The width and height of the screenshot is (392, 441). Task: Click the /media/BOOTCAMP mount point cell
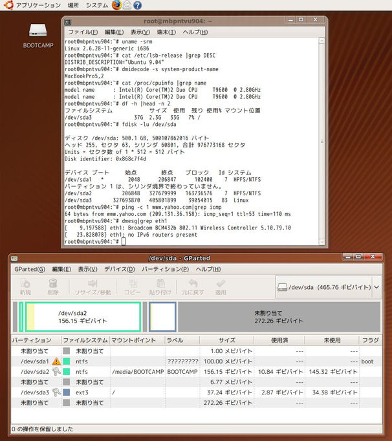(138, 372)
